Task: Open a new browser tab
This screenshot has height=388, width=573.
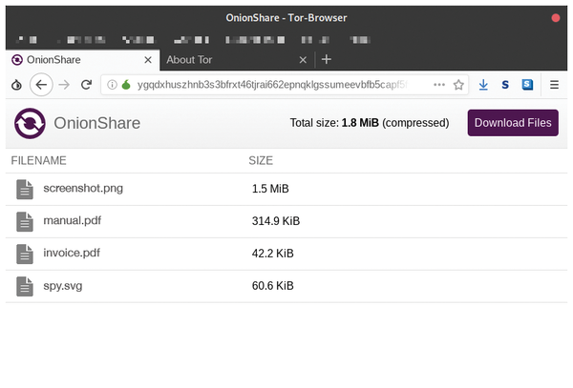Action: point(327,60)
